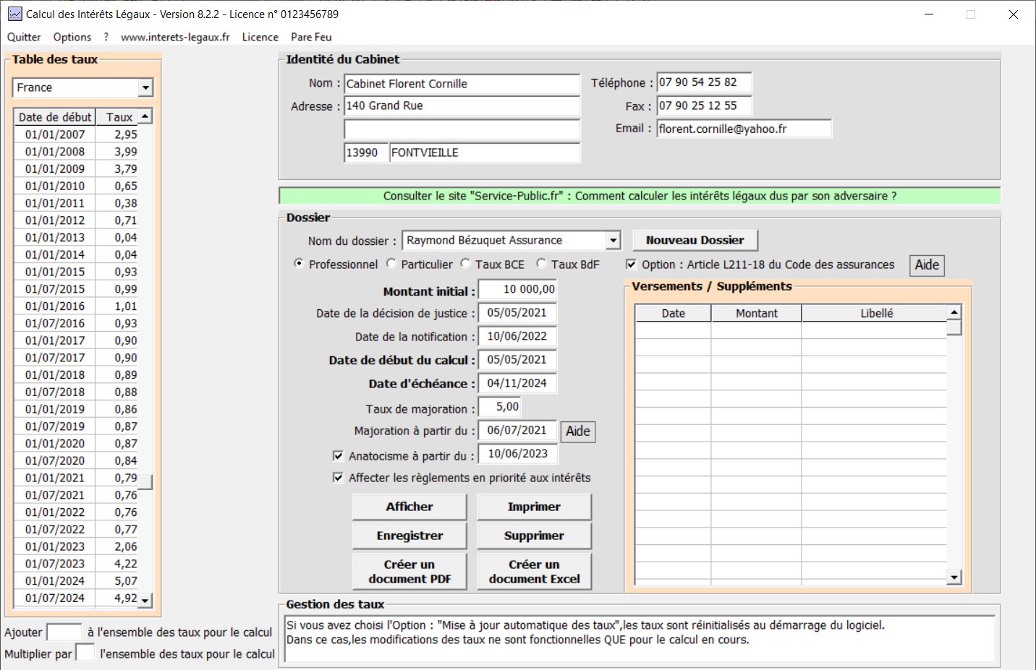Click the Gestion des taux information text box
This screenshot has height=670, width=1036.
[x=640, y=637]
